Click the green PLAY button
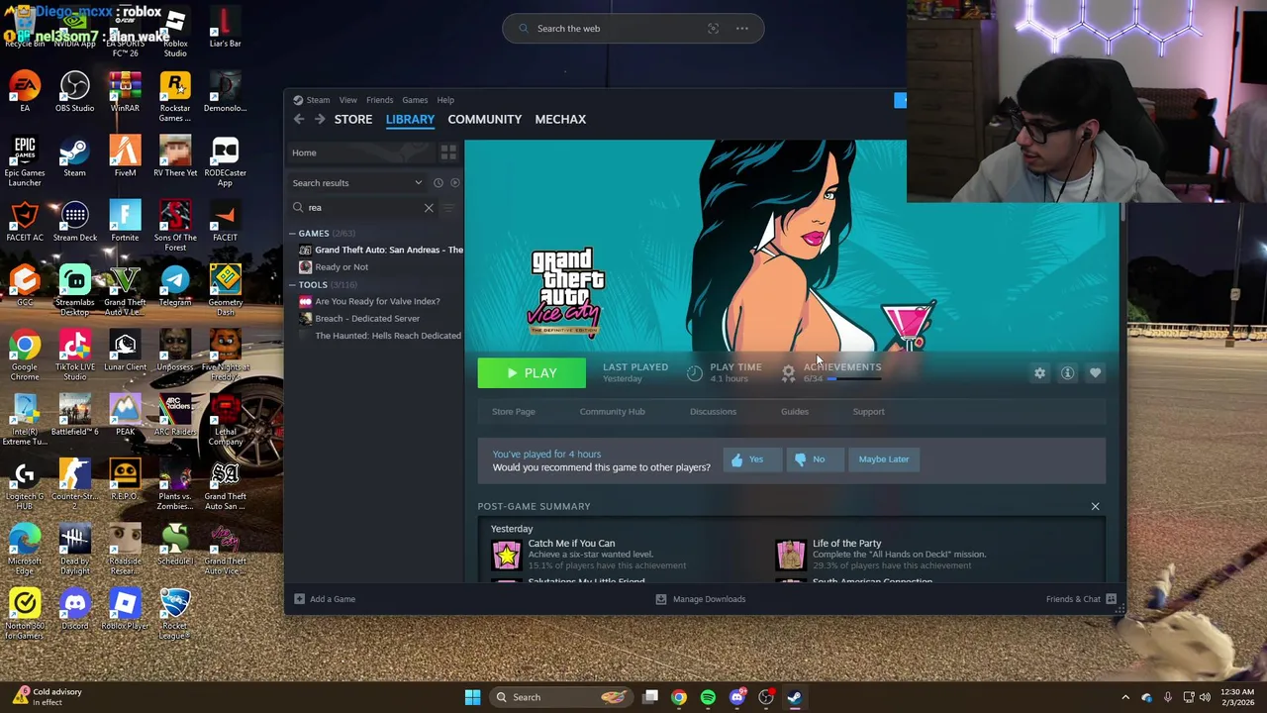This screenshot has width=1267, height=713. pyautogui.click(x=532, y=373)
